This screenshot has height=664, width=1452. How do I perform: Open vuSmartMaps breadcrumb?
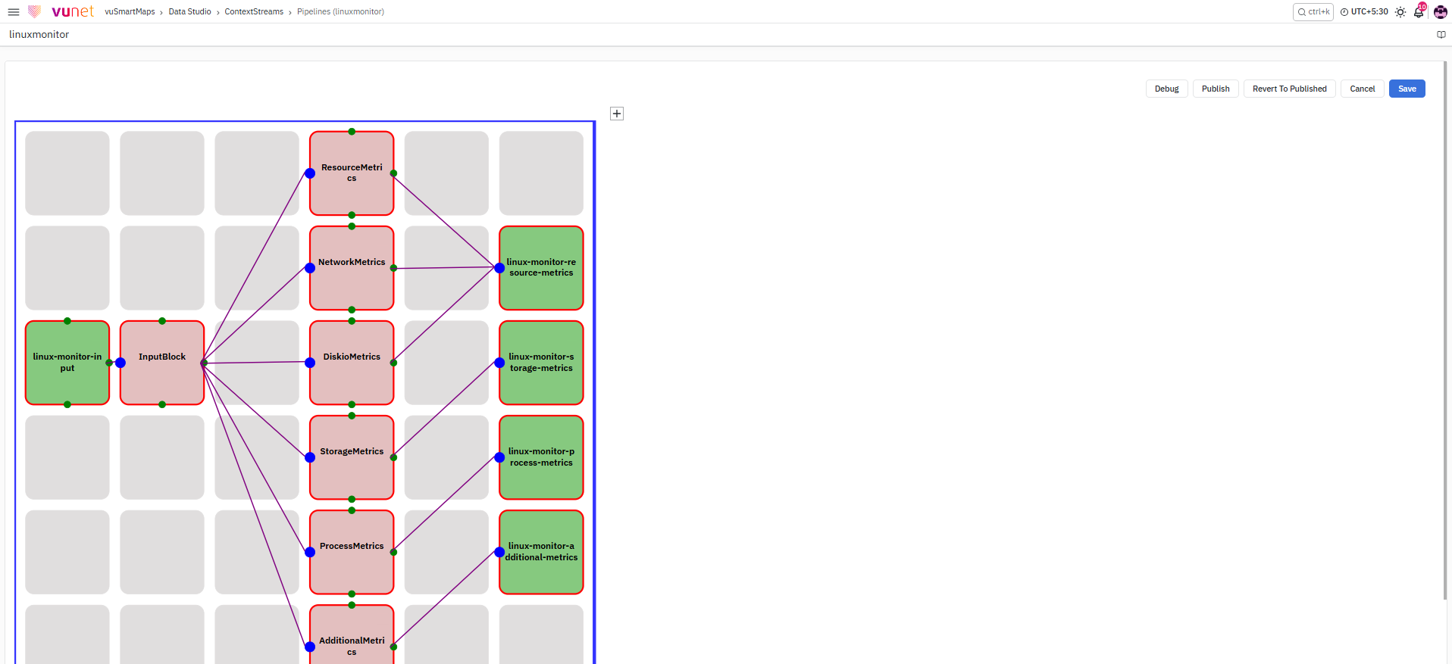(x=130, y=12)
